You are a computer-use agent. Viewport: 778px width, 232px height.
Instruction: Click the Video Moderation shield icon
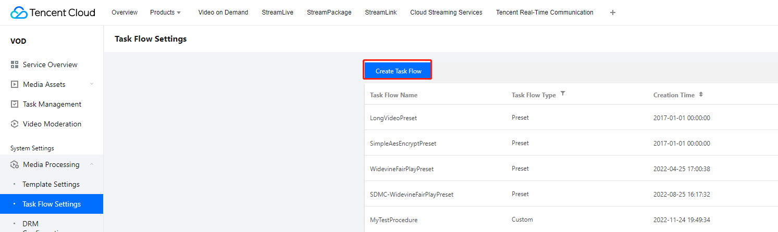pos(15,124)
